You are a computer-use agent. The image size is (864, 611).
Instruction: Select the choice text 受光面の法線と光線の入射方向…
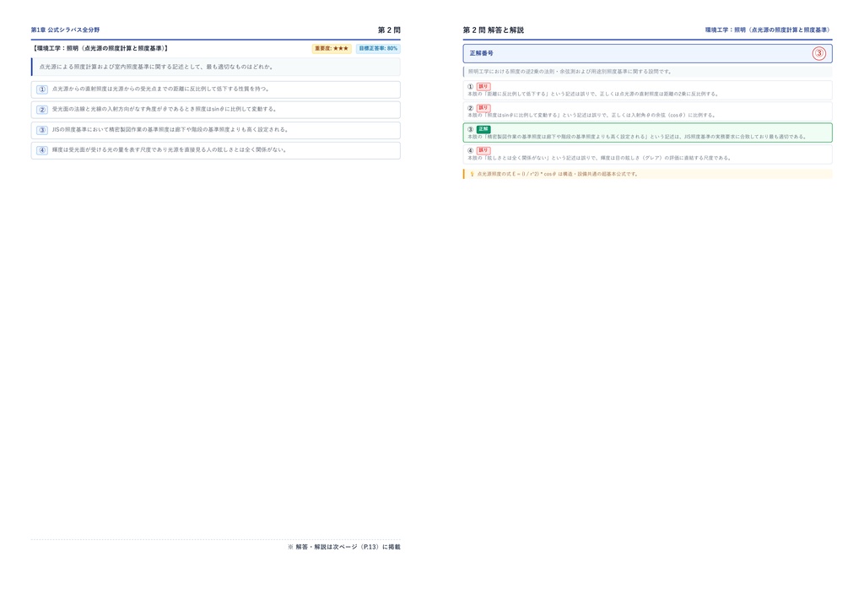tap(165, 109)
